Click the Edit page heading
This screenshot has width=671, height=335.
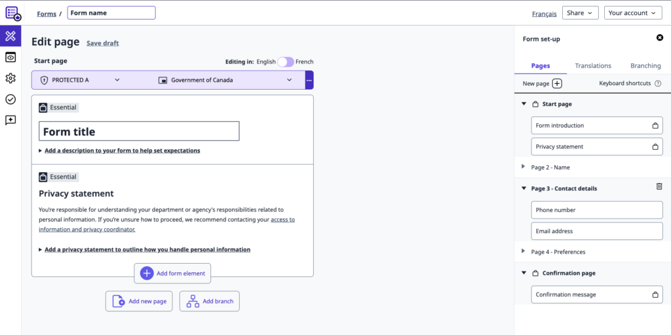point(56,42)
